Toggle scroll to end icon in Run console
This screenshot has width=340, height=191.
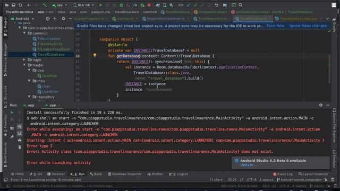click(20, 133)
